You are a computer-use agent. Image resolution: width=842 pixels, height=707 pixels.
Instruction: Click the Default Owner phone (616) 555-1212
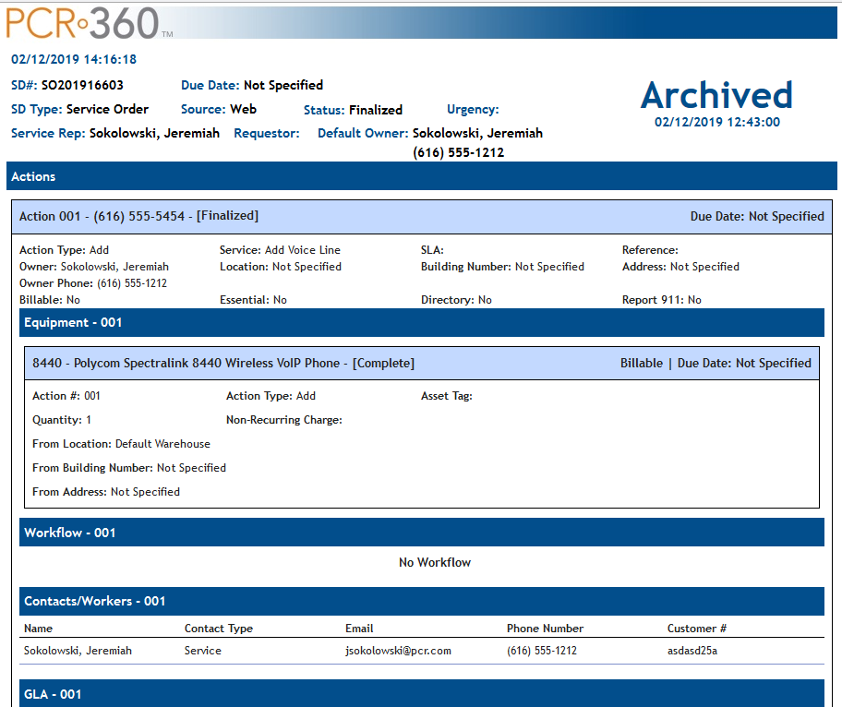tap(458, 152)
